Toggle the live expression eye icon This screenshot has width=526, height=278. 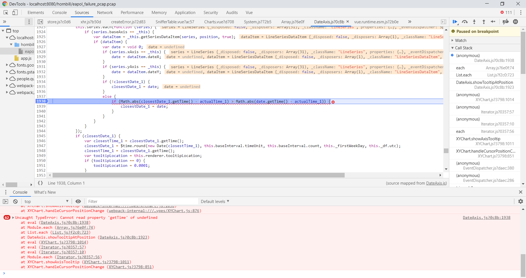78,201
